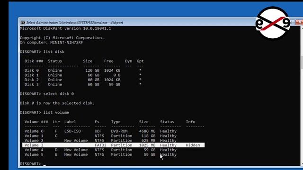The image size is (303, 170).
Task: Click the 'FAT32' file system entry
Action: [100, 145]
